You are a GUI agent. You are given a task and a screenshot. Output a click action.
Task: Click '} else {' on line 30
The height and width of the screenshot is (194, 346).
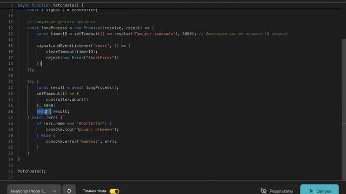pyautogui.click(x=46, y=135)
